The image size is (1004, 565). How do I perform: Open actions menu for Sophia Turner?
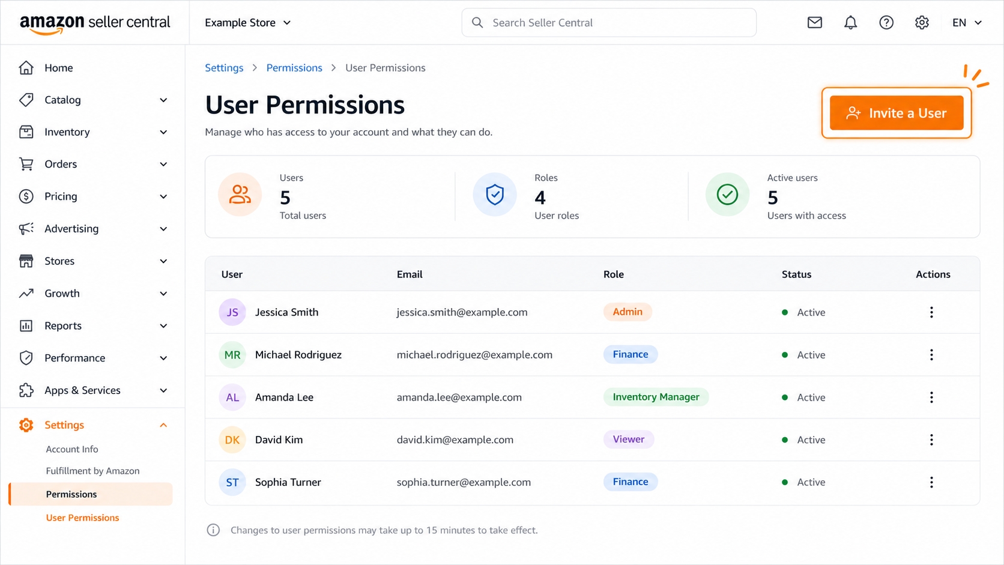coord(931,482)
